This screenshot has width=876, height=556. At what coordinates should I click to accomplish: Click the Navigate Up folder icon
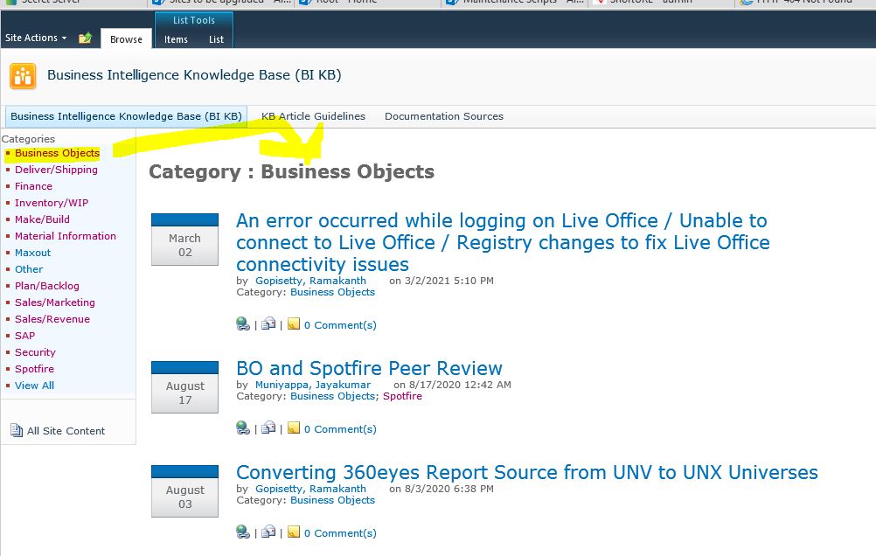(x=85, y=38)
